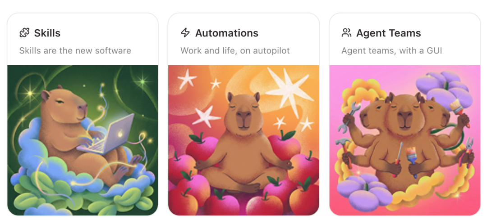The height and width of the screenshot is (224, 487).
Task: Click the people icon beside Agent Teams
Action: (346, 33)
